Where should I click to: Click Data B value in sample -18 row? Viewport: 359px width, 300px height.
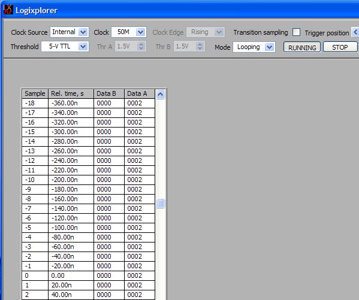click(109, 103)
